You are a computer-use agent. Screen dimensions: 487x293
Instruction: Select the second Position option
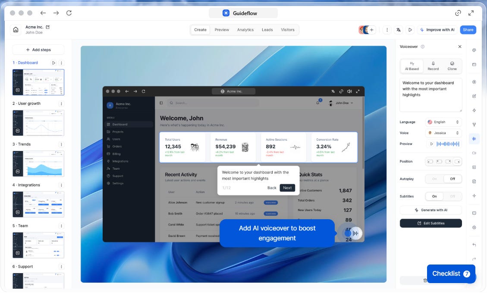pyautogui.click(x=439, y=161)
